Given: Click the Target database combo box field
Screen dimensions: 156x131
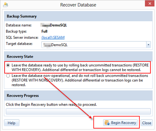Looking at the screenshot, I should pos(96,45).
